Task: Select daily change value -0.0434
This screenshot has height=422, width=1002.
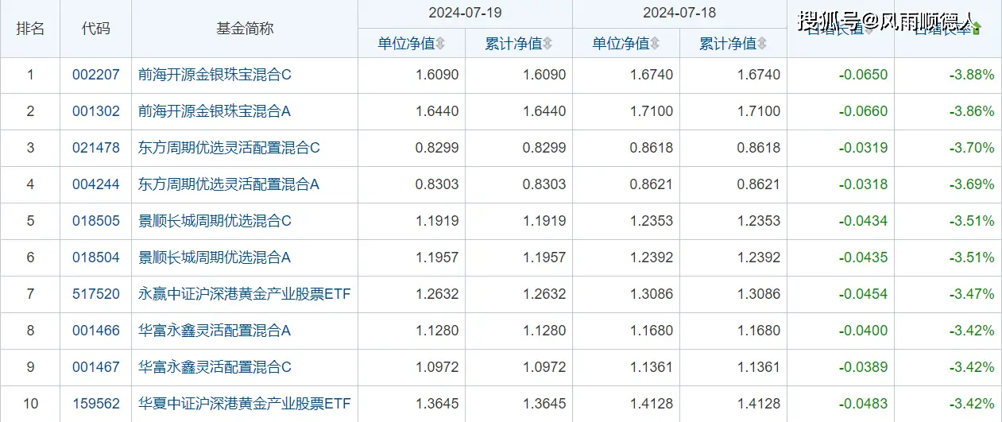Action: (864, 221)
